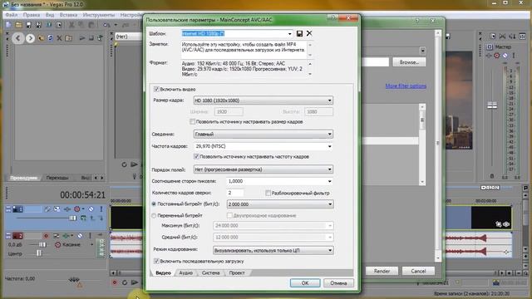
Task: Open track motion on video track 1
Action: tap(57, 209)
